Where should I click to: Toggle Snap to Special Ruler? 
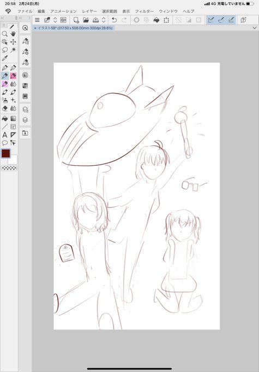221,20
